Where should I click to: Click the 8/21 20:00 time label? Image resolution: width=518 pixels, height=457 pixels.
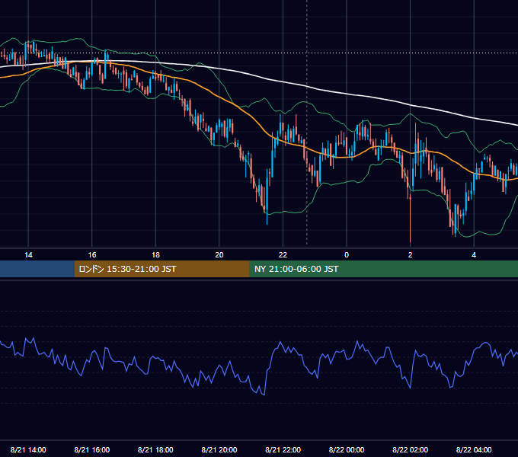(219, 449)
